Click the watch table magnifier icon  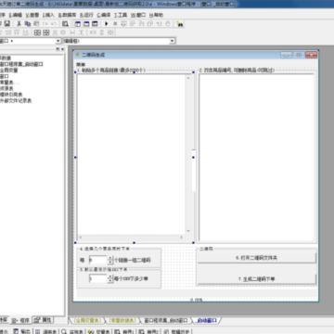tap(64, 331)
